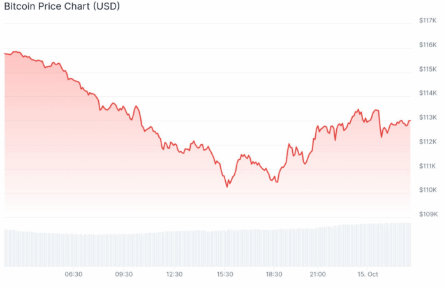Click the lowest dip of the price line

[227, 186]
